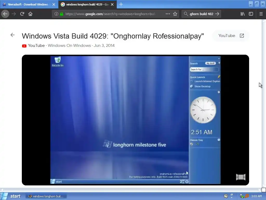The height and width of the screenshot is (200, 266).
Task: Show site information icon in address bar
Action: [x=56, y=14]
